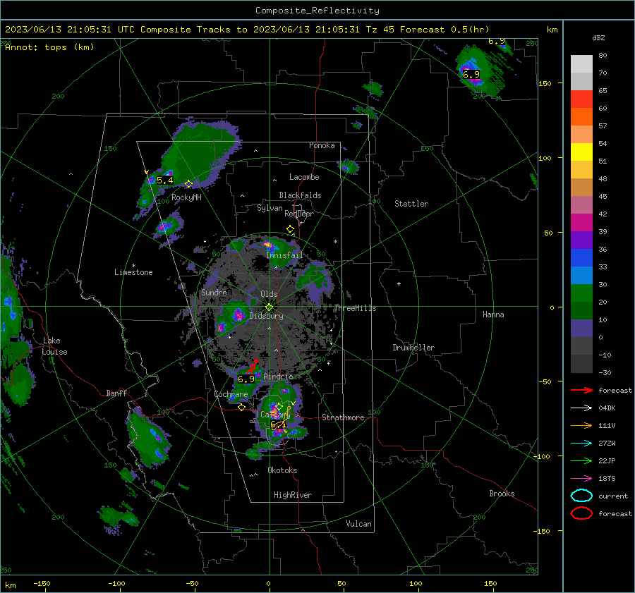Image resolution: width=635 pixels, height=593 pixels.
Task: Pick the bright green 20-30 dBZ swatch
Action: pos(581,293)
